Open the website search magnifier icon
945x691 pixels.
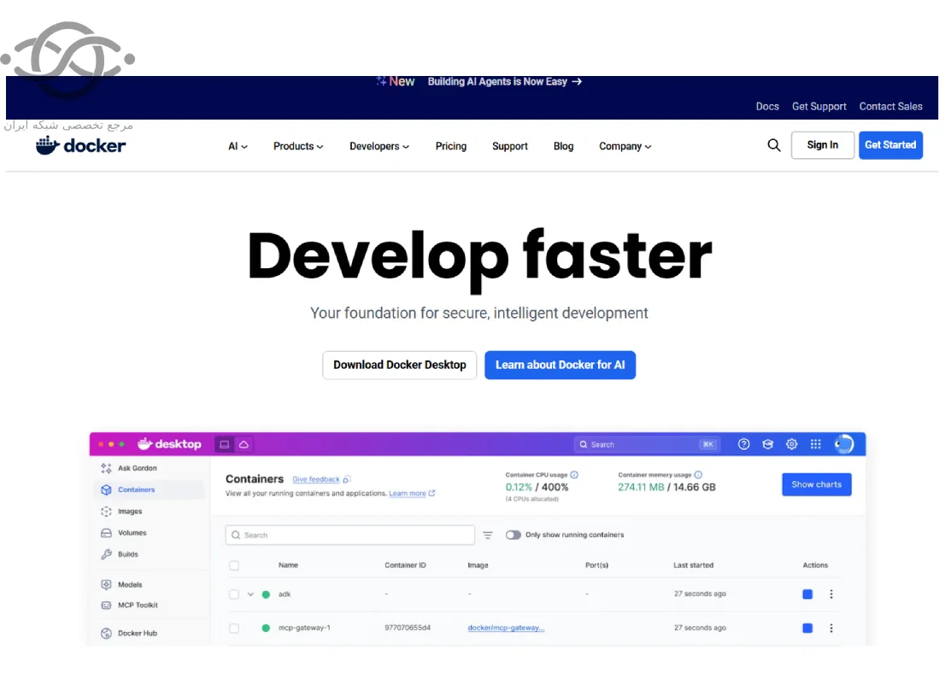774,145
